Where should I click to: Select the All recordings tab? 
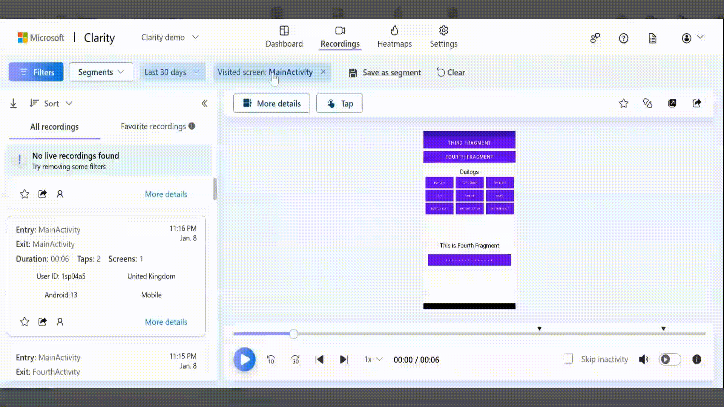54,126
